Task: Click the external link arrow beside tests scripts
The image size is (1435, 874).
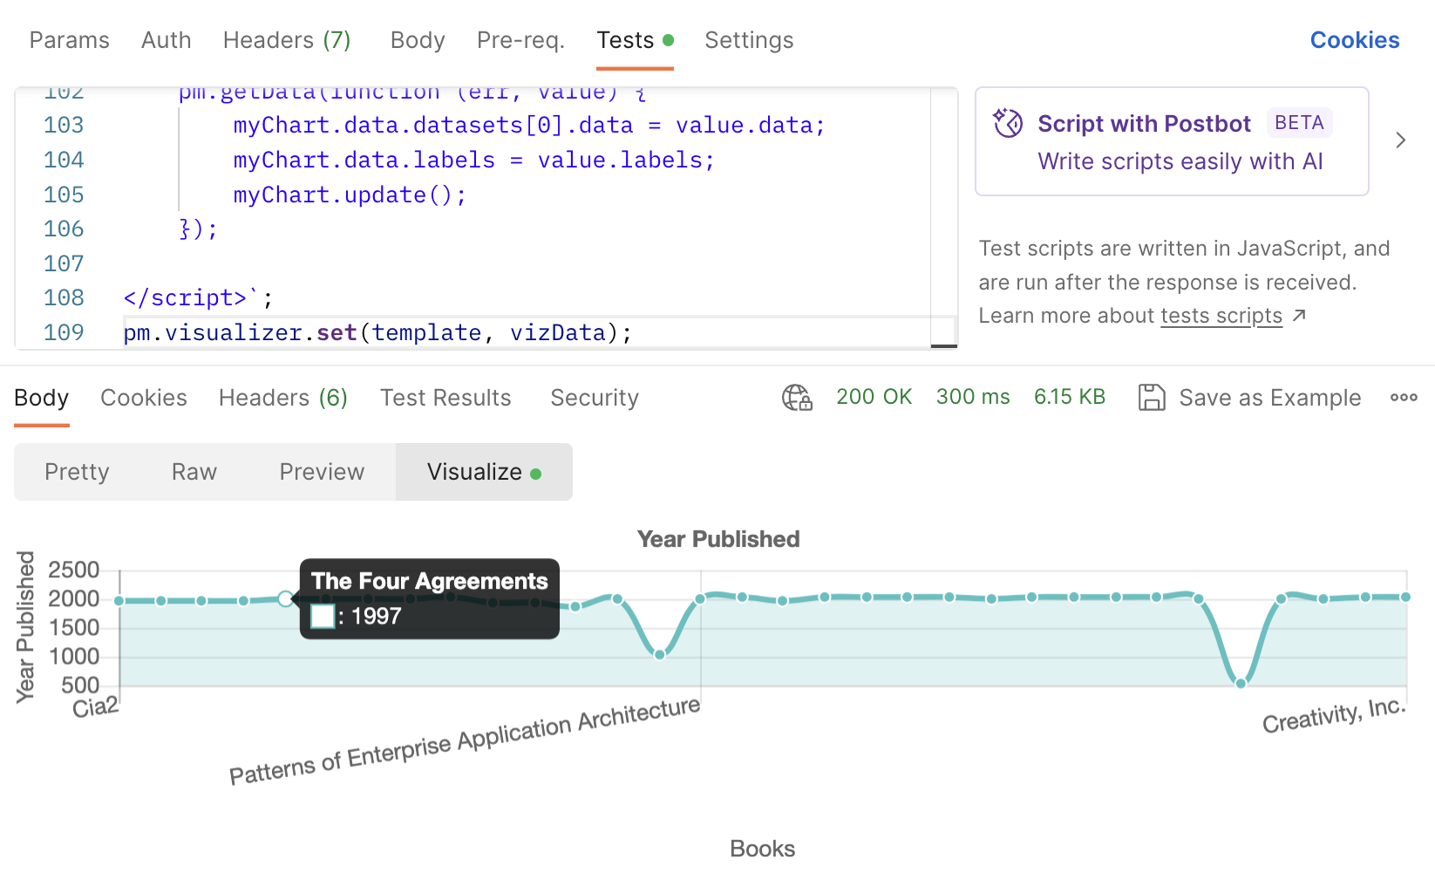Action: 1300,316
